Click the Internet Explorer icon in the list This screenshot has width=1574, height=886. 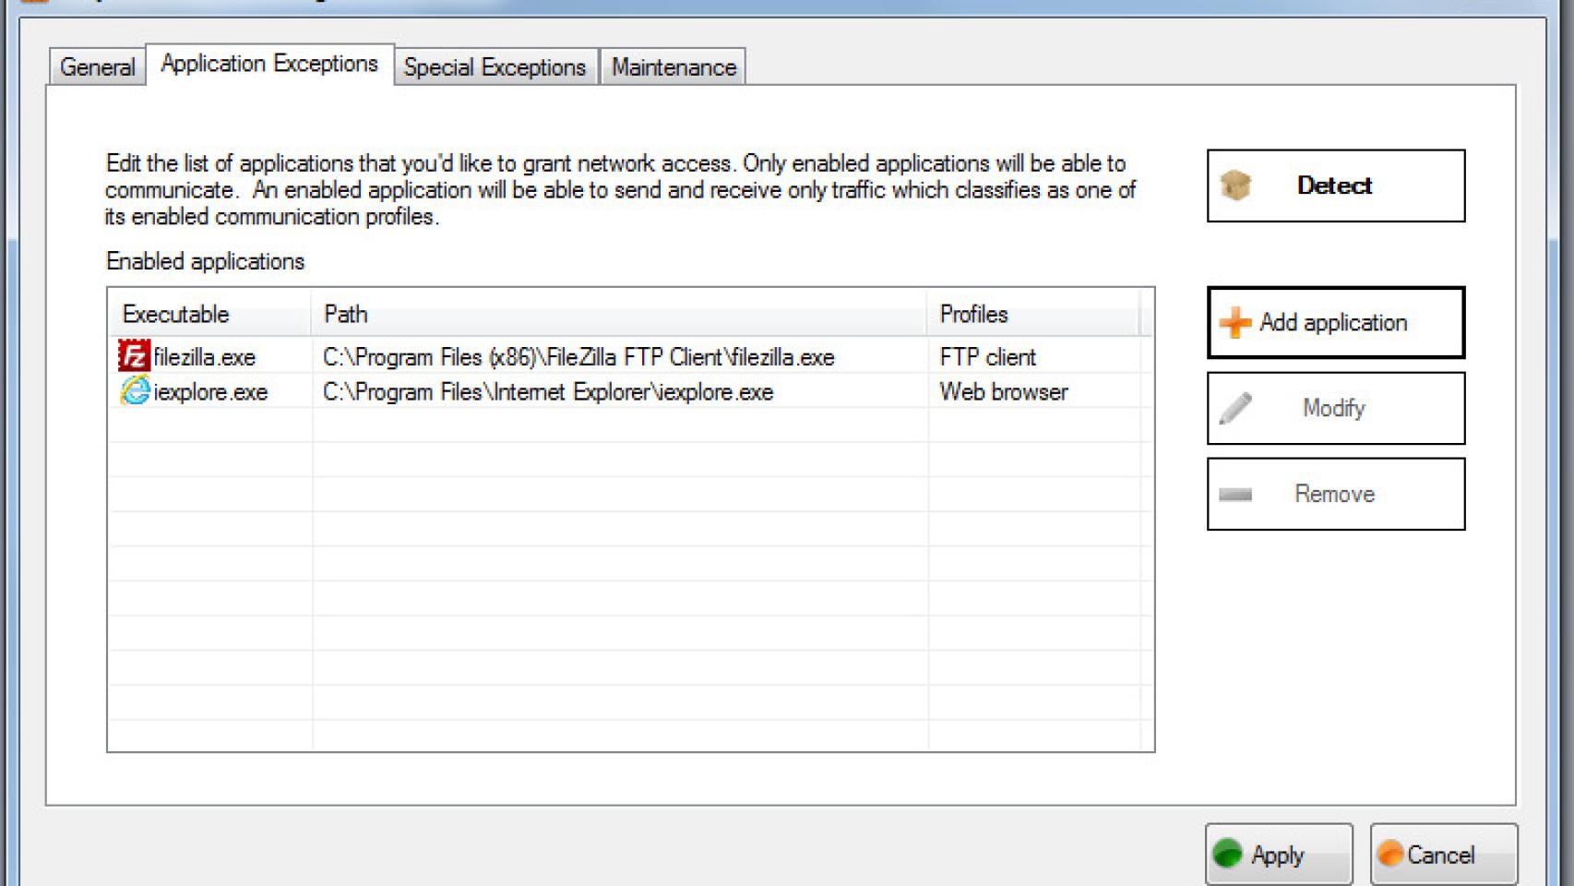tap(135, 391)
